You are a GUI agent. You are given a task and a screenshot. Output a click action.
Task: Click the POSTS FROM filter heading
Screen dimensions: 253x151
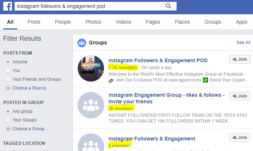(x=17, y=53)
